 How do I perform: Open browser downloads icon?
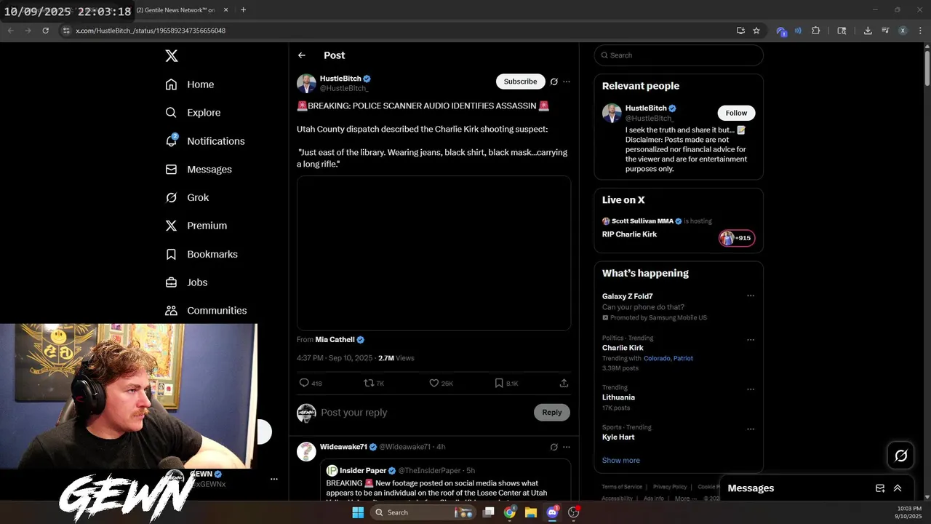[868, 31]
